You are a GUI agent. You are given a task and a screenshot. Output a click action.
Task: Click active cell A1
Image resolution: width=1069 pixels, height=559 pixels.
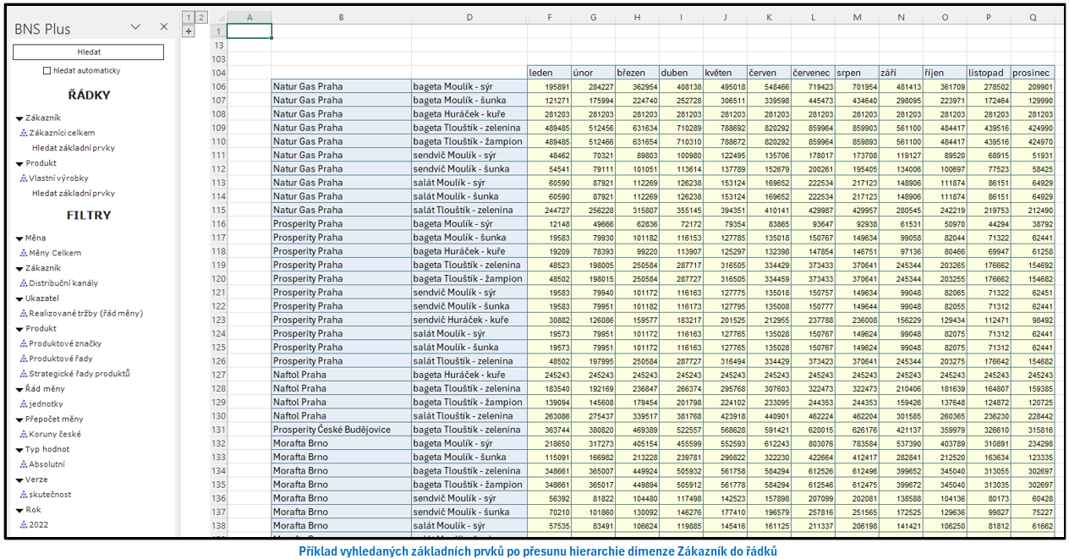coord(249,31)
